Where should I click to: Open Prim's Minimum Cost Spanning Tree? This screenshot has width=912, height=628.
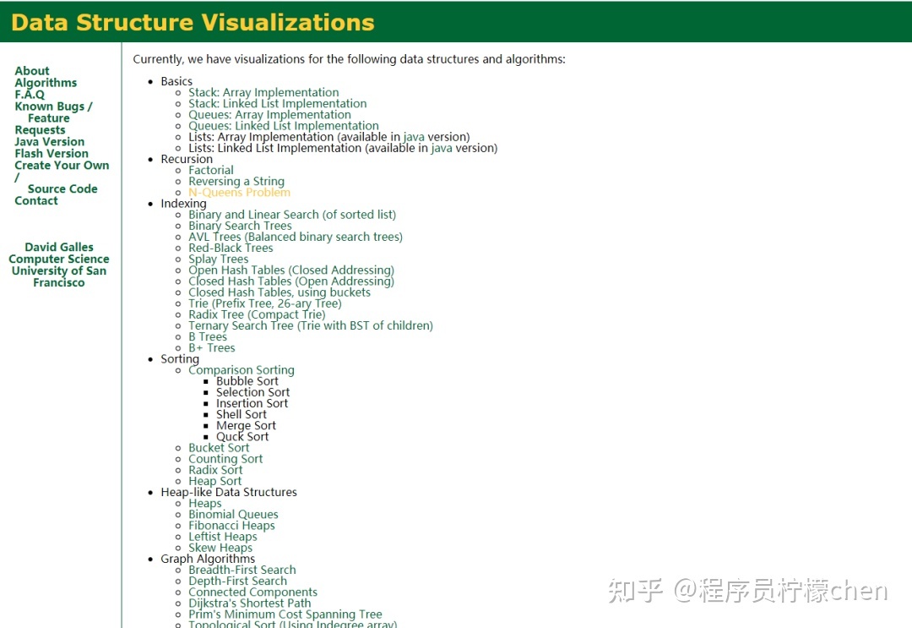click(x=285, y=614)
